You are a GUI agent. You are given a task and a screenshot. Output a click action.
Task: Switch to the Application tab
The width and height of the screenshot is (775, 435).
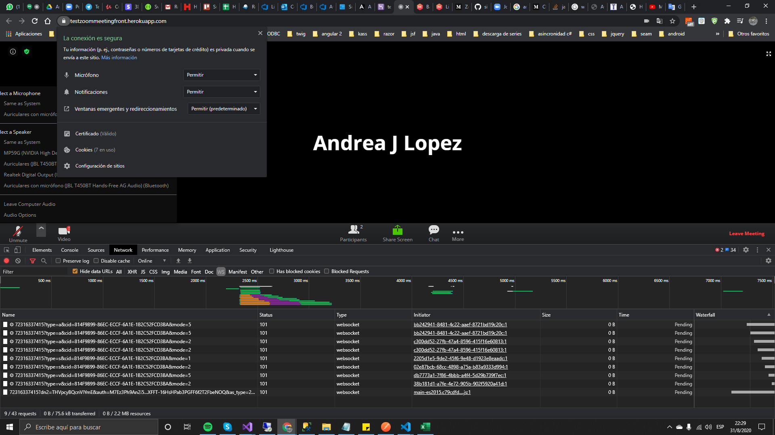[218, 250]
